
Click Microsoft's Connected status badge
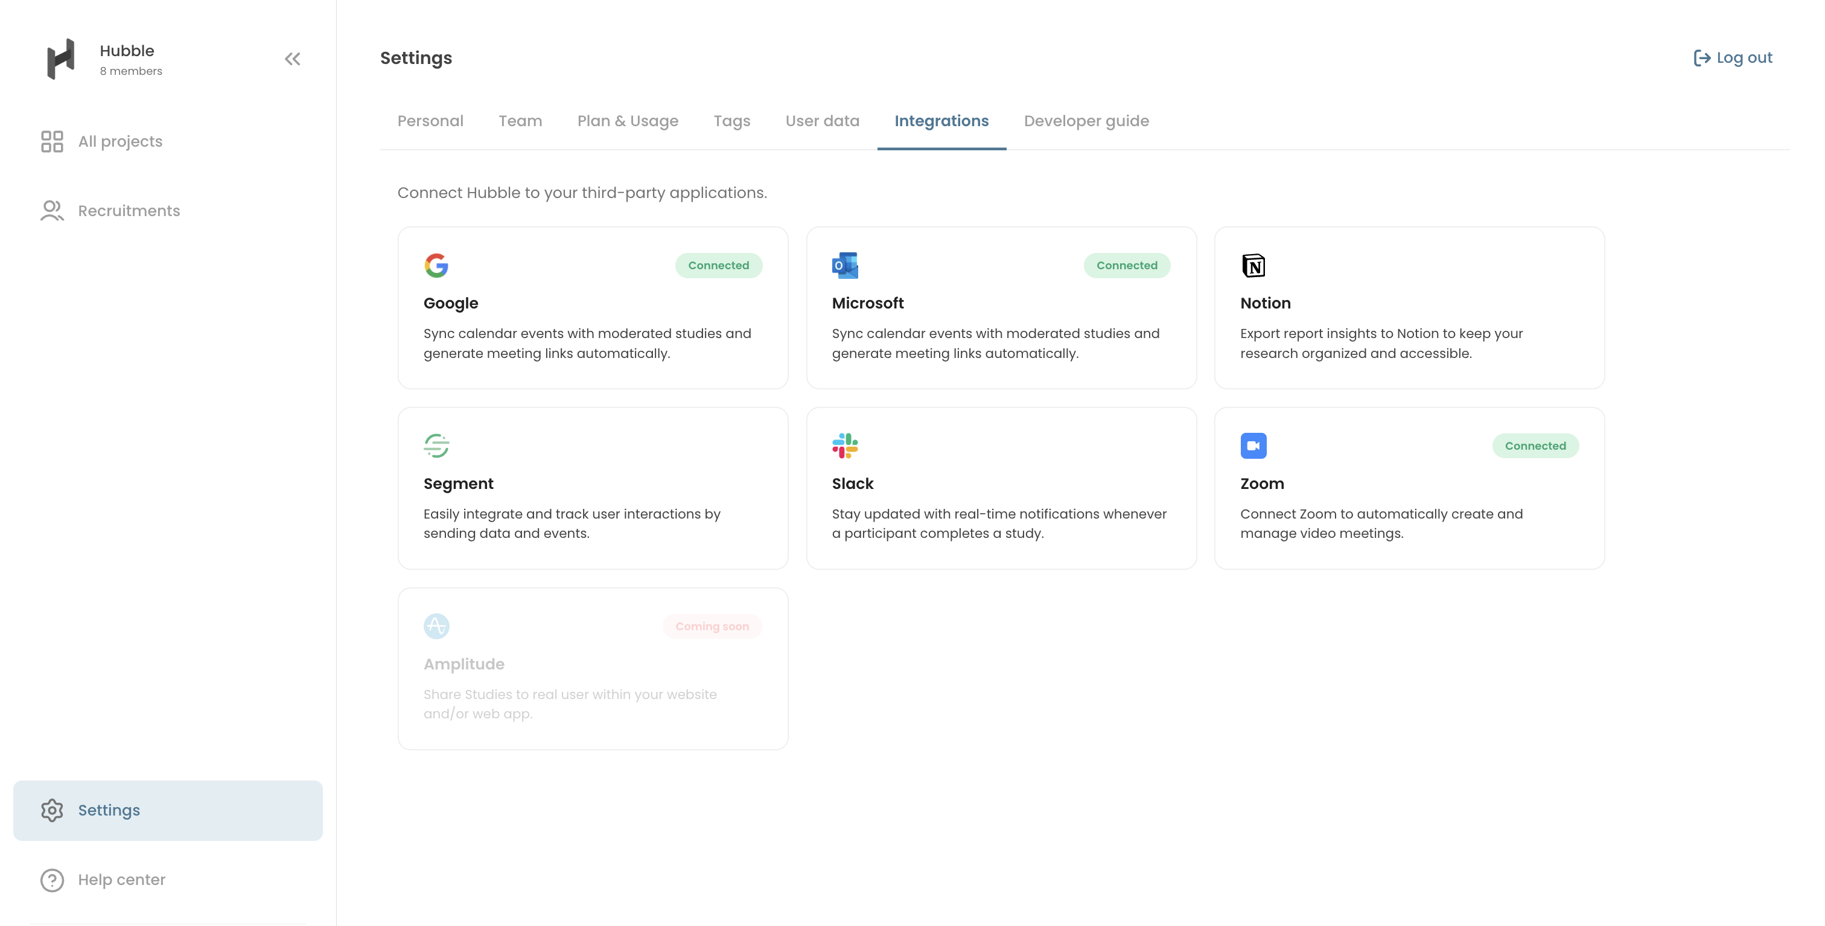coord(1127,266)
